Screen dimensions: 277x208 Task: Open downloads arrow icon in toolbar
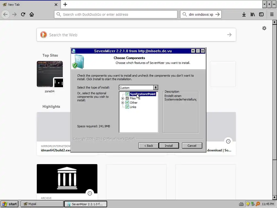click(244, 14)
